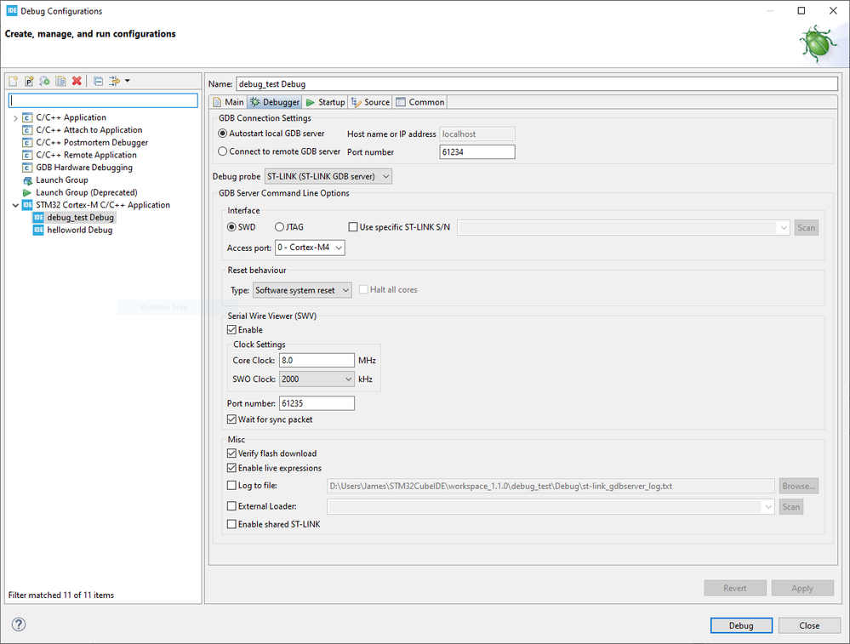Select Launch Group (Deprecated) item
Screen dimensions: 850x644
[87, 192]
